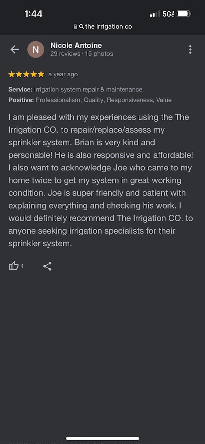
Task: View the reviewer's 29 reviews · 15 photos
Action: pyautogui.click(x=81, y=54)
